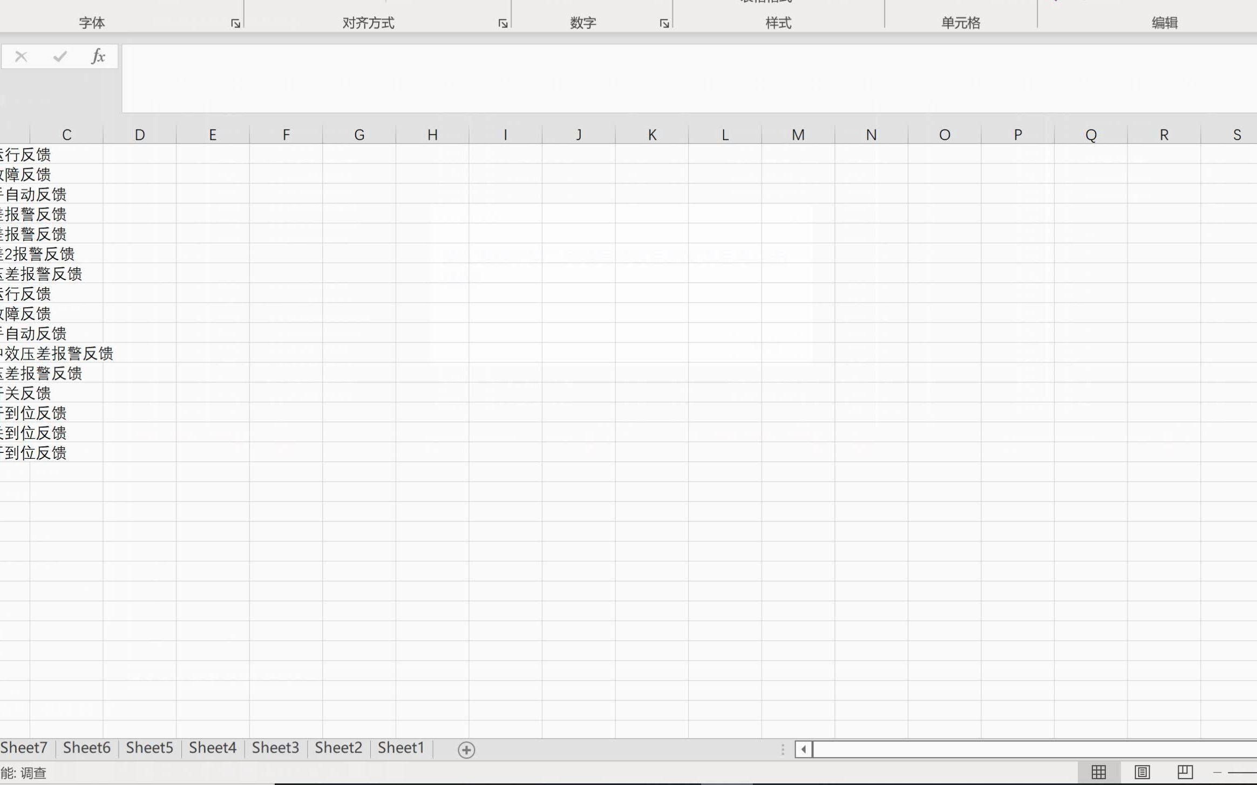Add a new worksheet with plus icon
This screenshot has height=785, width=1257.
click(x=466, y=749)
